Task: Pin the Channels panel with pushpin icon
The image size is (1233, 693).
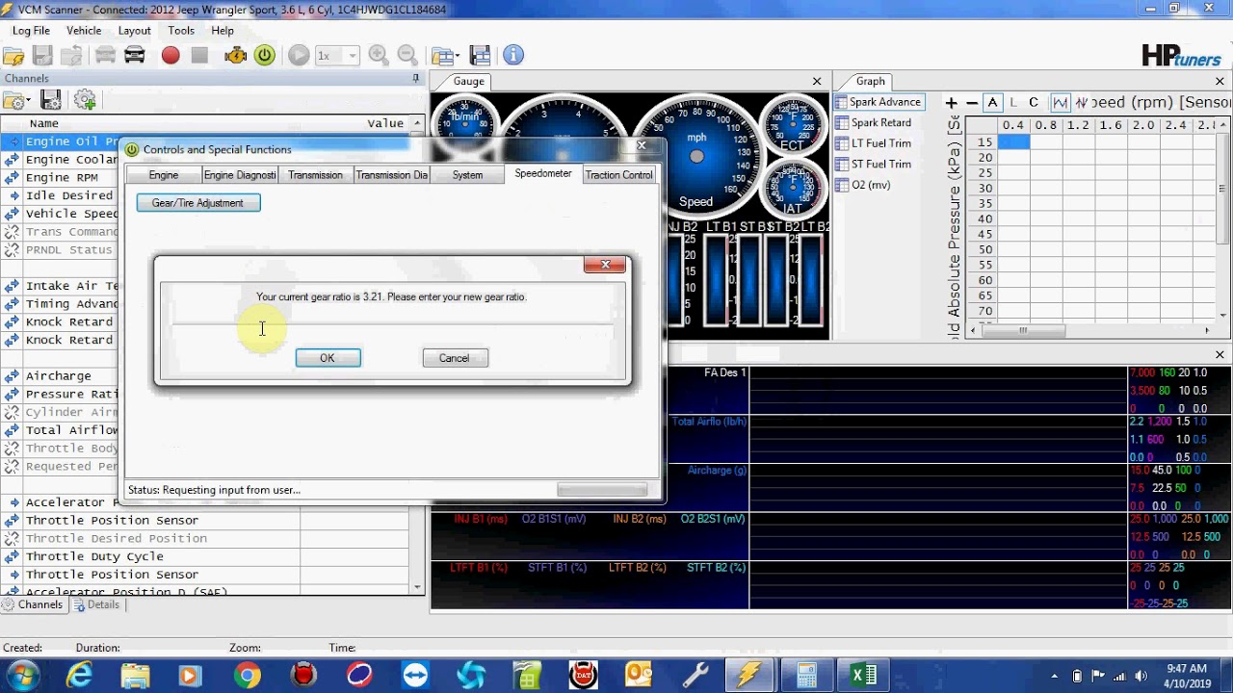Action: [416, 78]
